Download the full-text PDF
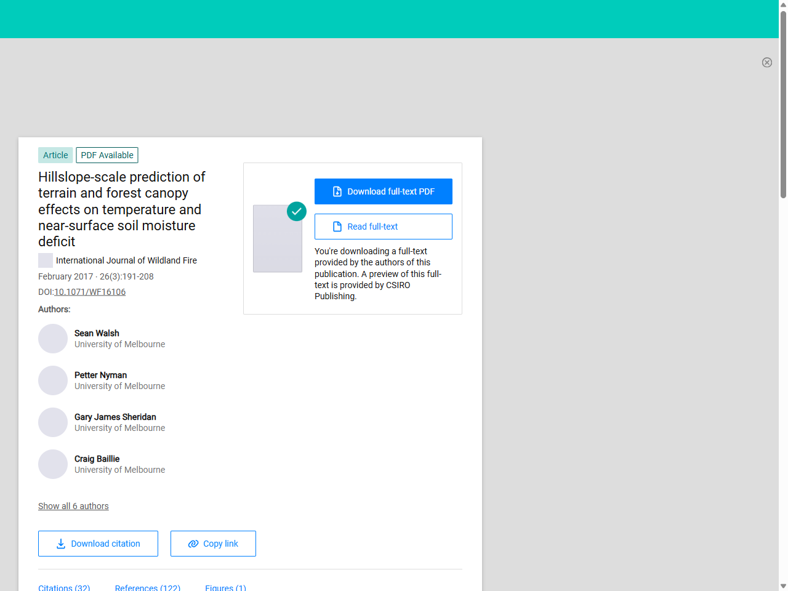The height and width of the screenshot is (591, 788). pyautogui.click(x=383, y=191)
